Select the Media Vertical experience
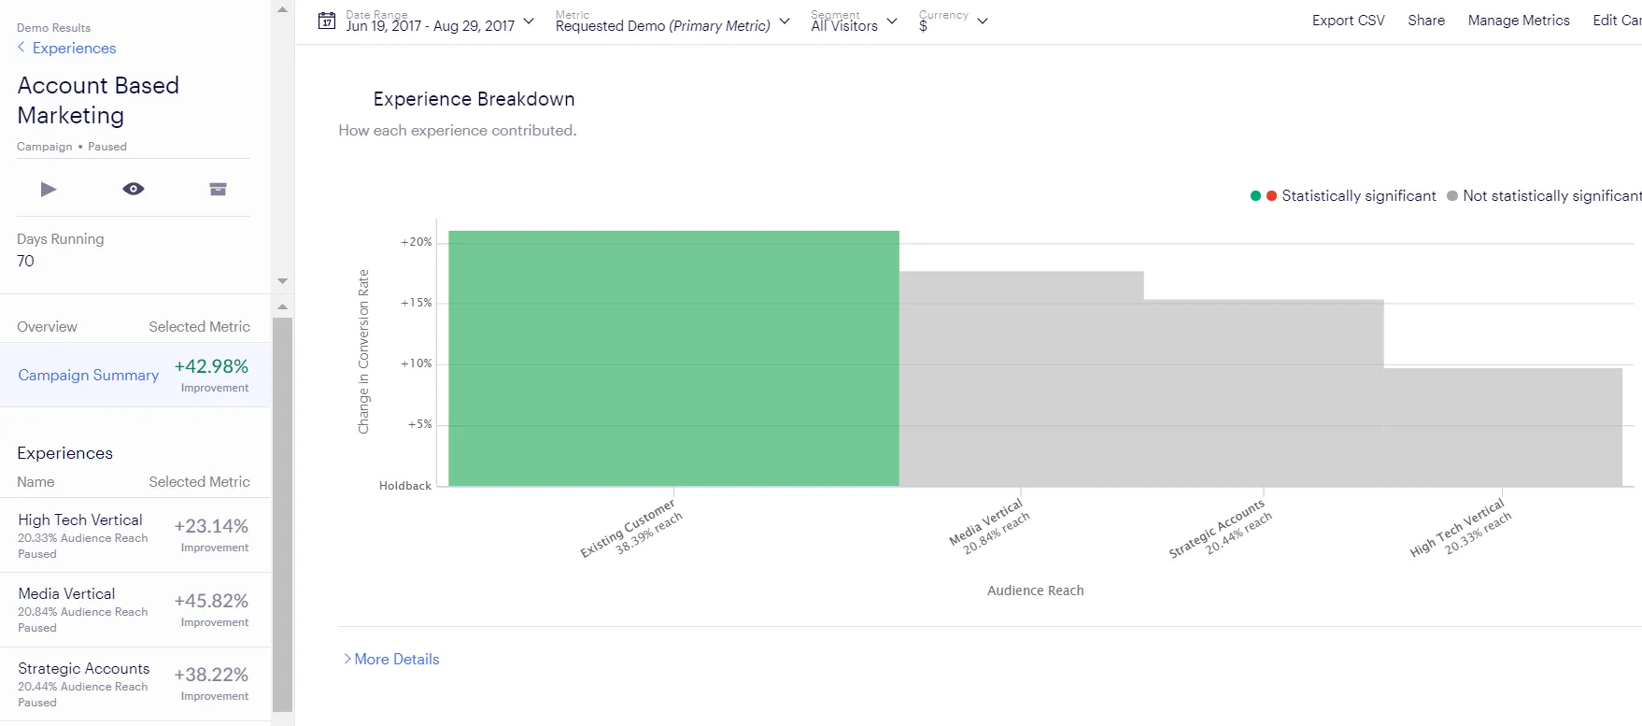The height and width of the screenshot is (726, 1642). pyautogui.click(x=135, y=609)
